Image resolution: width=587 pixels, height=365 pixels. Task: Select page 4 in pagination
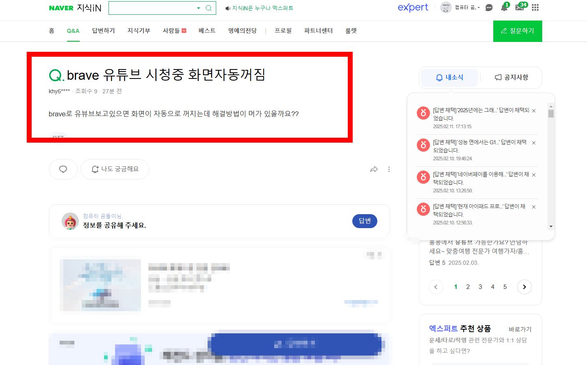[x=492, y=287]
